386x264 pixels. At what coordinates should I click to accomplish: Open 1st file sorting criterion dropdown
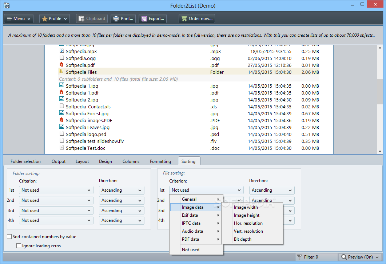[206, 190]
